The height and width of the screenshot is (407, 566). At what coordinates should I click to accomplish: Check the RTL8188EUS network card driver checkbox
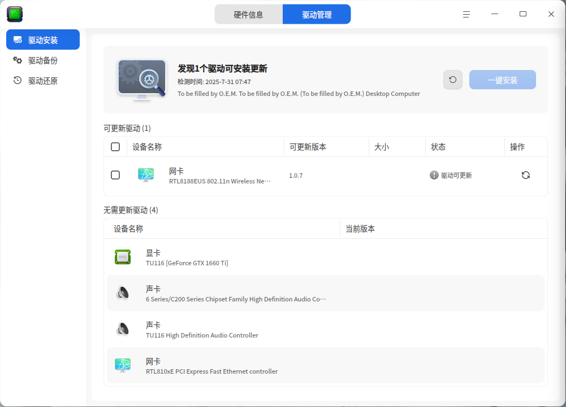pos(115,175)
